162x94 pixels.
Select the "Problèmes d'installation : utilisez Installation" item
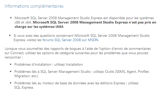coord(49,65)
